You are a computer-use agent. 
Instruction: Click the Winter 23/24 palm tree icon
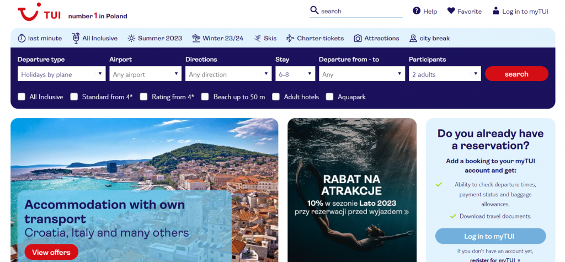click(196, 38)
